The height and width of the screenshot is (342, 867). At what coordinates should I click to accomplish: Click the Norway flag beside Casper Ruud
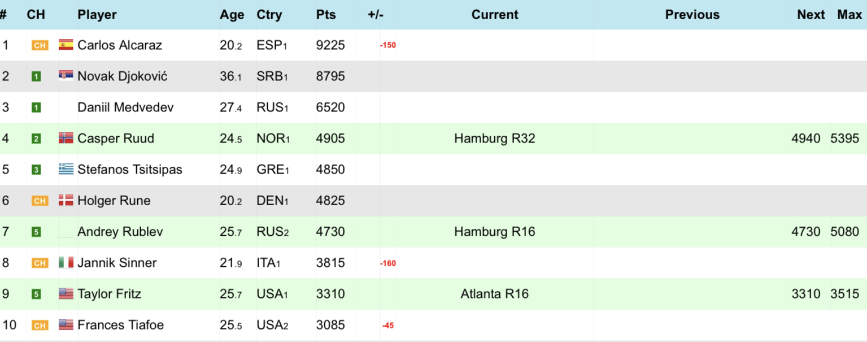coord(66,138)
